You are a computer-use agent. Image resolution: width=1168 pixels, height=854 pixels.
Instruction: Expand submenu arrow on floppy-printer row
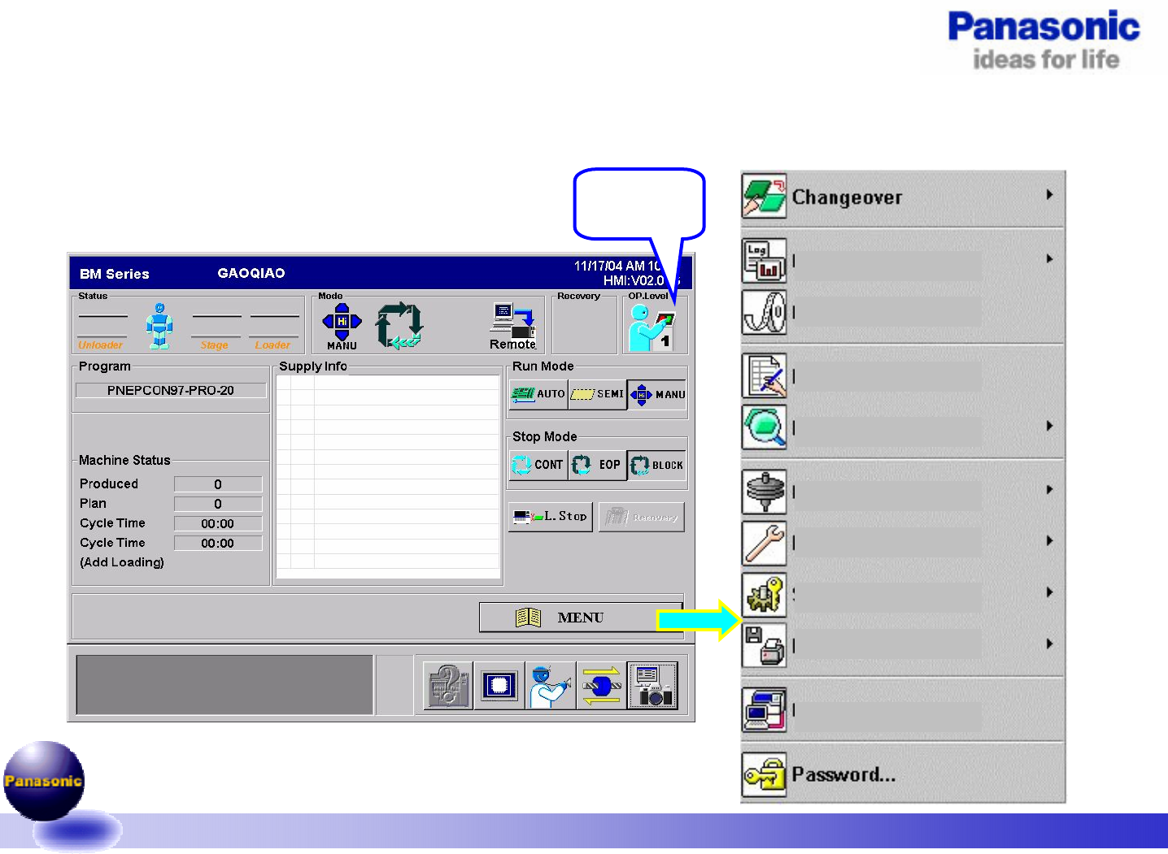pos(1049,644)
